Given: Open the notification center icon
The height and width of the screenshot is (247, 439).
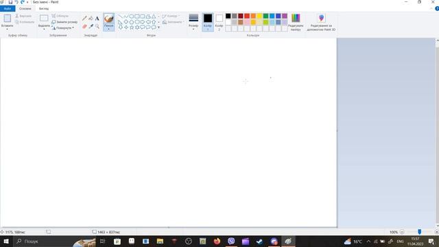Looking at the screenshot, I should [431, 242].
